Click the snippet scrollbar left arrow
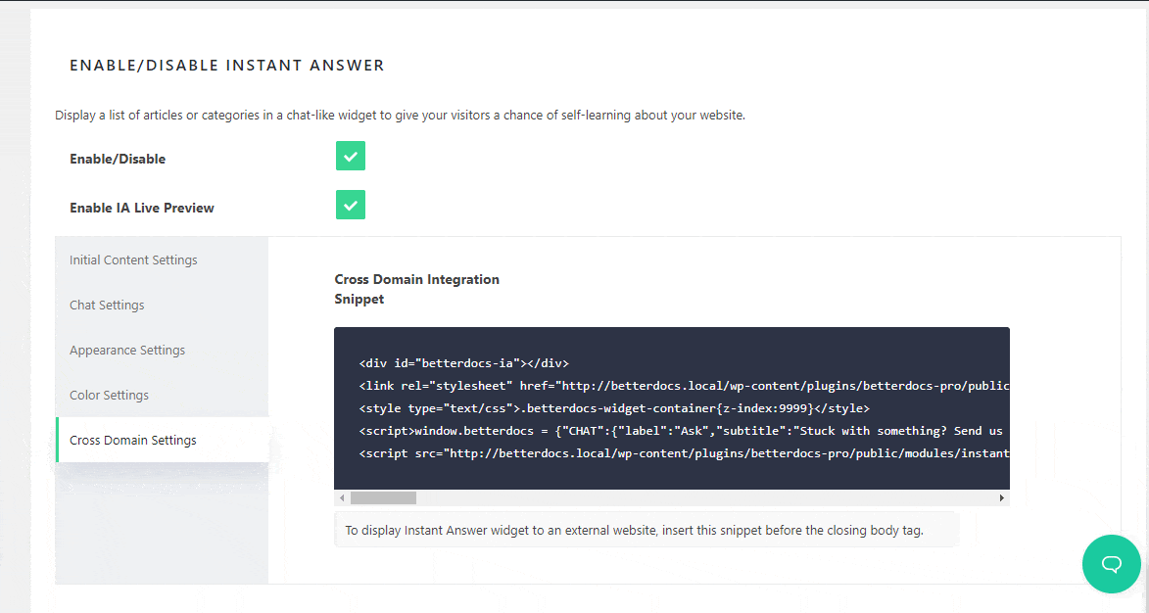 (x=342, y=498)
